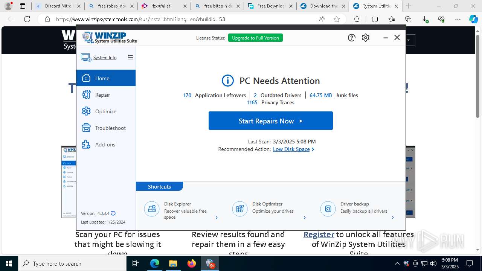Select Optimize in the sidebar
The width and height of the screenshot is (482, 271).
pyautogui.click(x=106, y=111)
